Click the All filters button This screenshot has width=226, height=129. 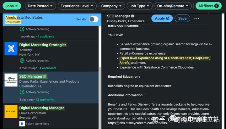[x=208, y=6]
